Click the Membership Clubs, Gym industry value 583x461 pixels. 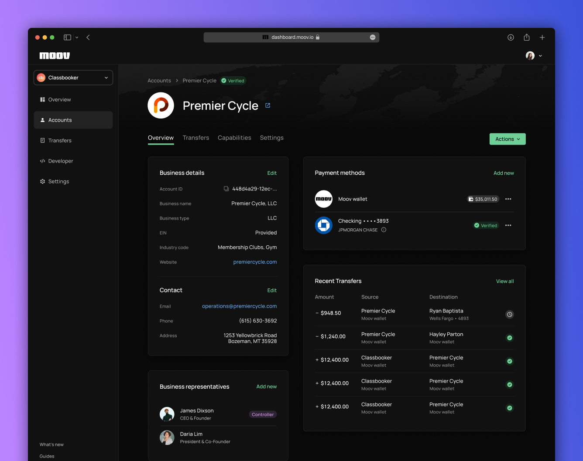(x=247, y=247)
